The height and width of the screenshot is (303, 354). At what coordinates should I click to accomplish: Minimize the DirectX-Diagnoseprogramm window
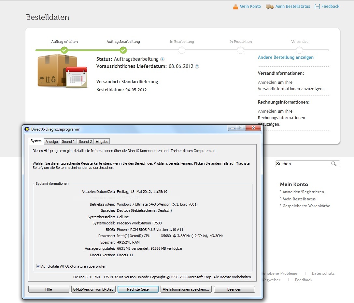tap(232, 128)
